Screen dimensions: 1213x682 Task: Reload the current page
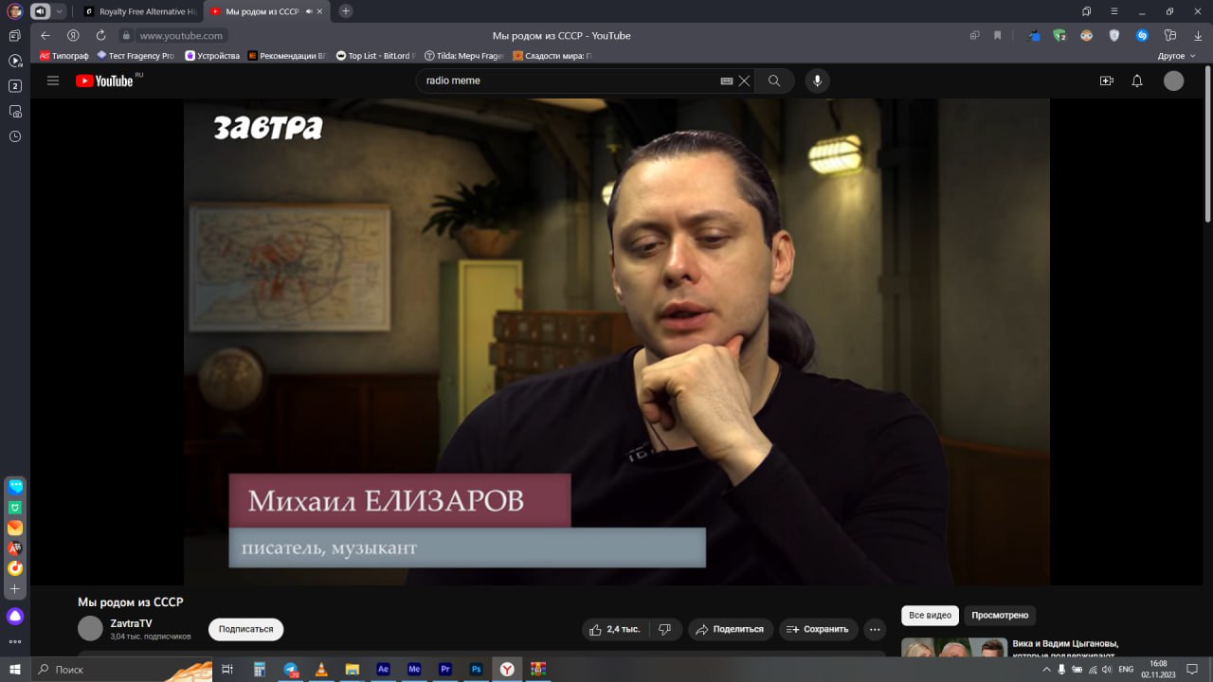point(100,36)
